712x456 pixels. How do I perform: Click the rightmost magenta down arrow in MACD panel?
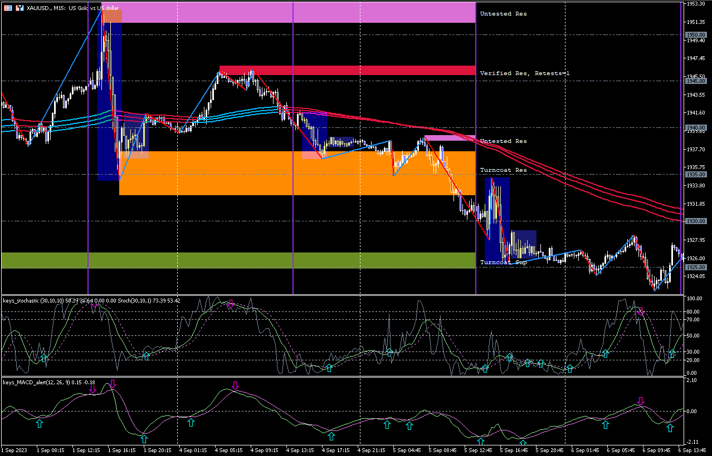coord(641,401)
